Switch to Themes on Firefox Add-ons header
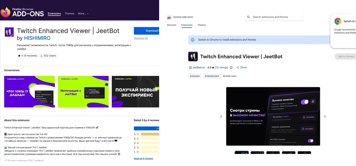 point(69,13)
